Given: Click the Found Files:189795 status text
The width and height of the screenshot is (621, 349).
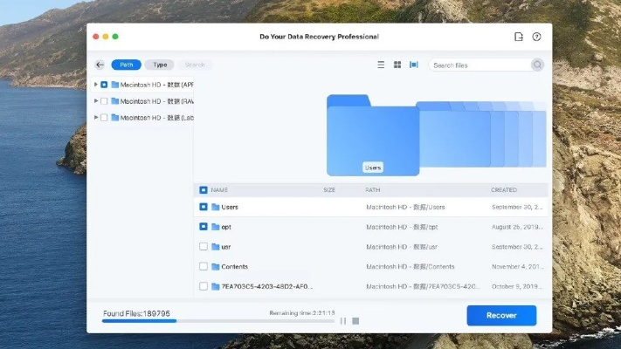Looking at the screenshot, I should click(136, 313).
